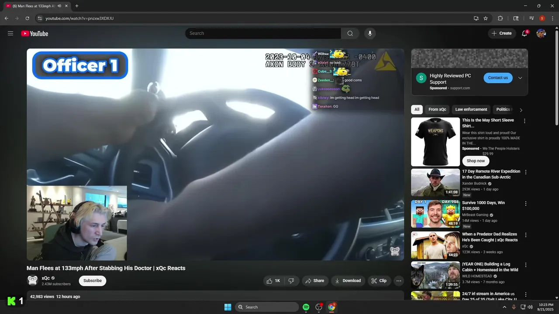
Task: Open volume control in system tray
Action: point(530,307)
